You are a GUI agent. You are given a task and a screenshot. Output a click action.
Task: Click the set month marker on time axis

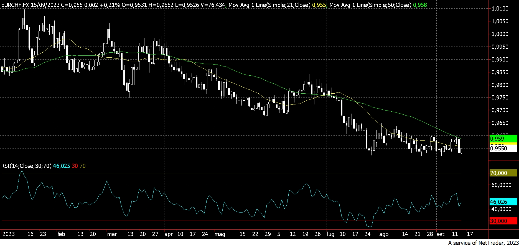tap(441, 234)
